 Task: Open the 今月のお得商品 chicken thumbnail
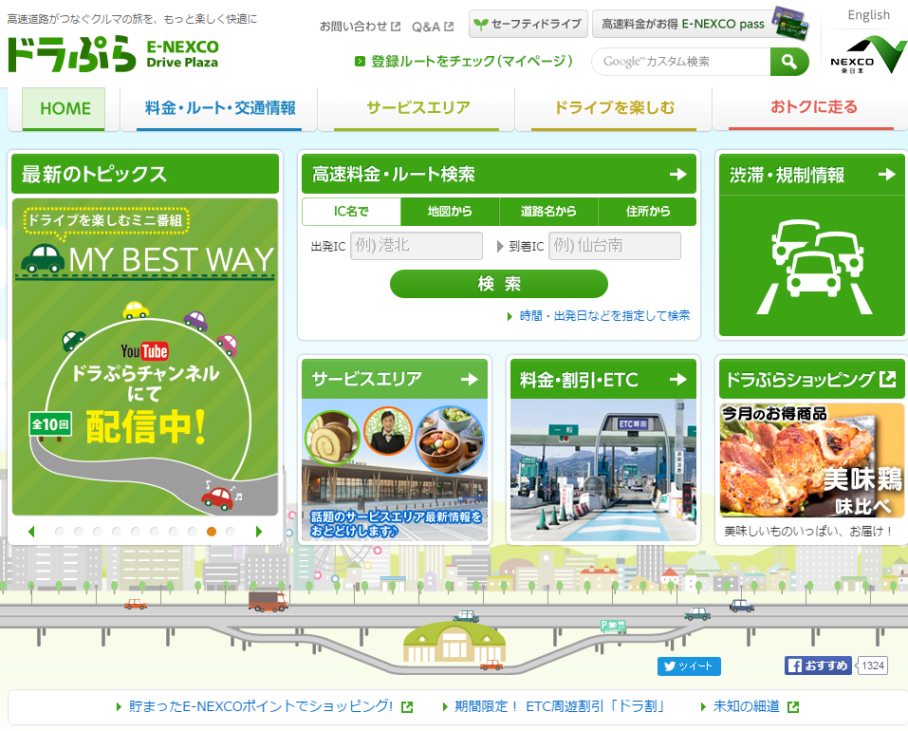(812, 459)
